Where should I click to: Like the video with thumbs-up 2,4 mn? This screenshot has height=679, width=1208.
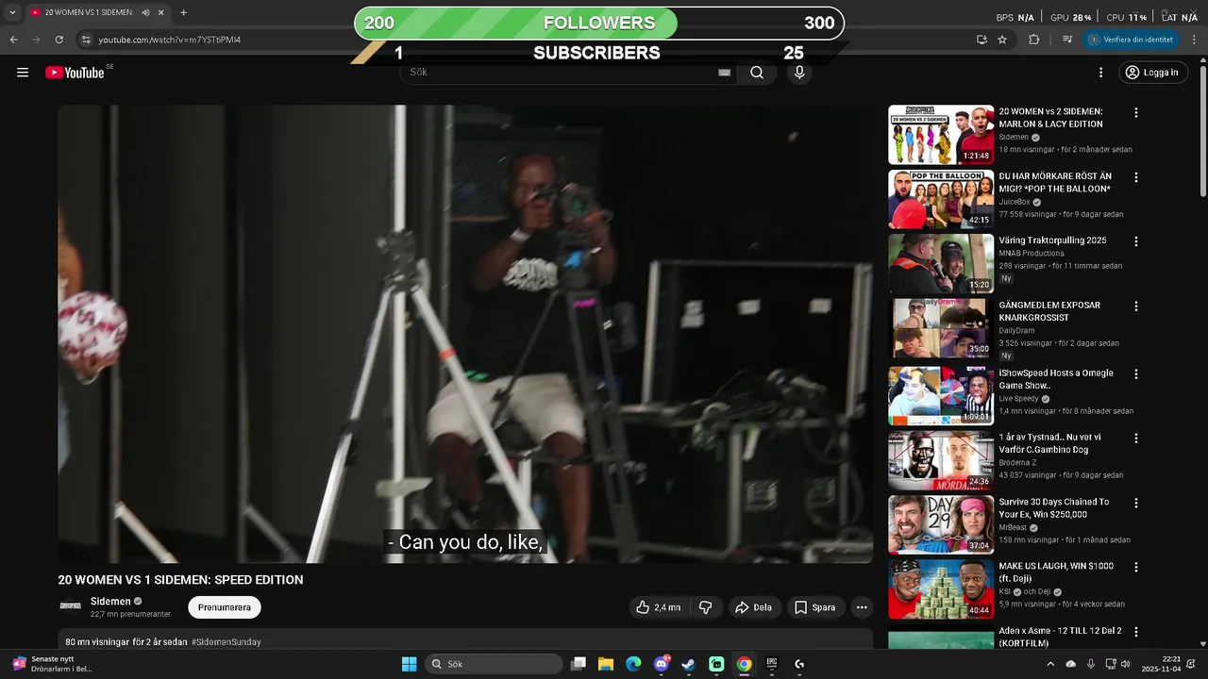click(659, 607)
